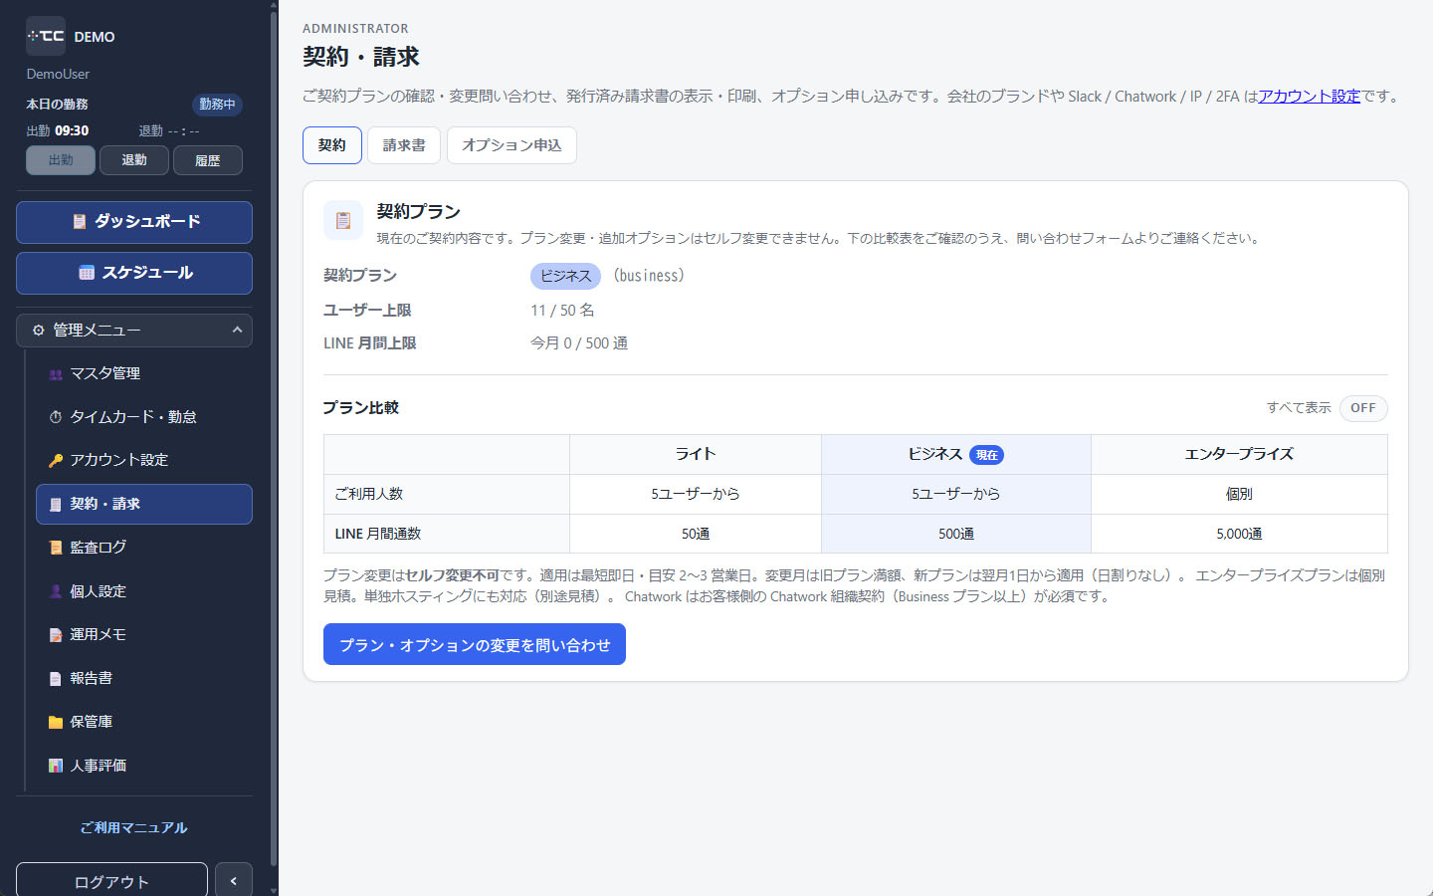Click プラン・オプションの変更を問い合わせ button
Viewport: 1433px width, 896px height.
click(x=475, y=644)
